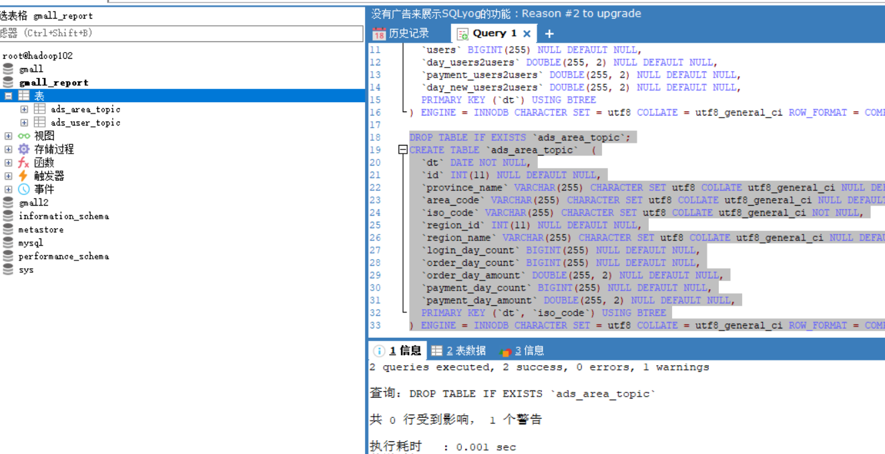Select the sys database icon
Viewport: 885px width, 454px height.
[8, 269]
